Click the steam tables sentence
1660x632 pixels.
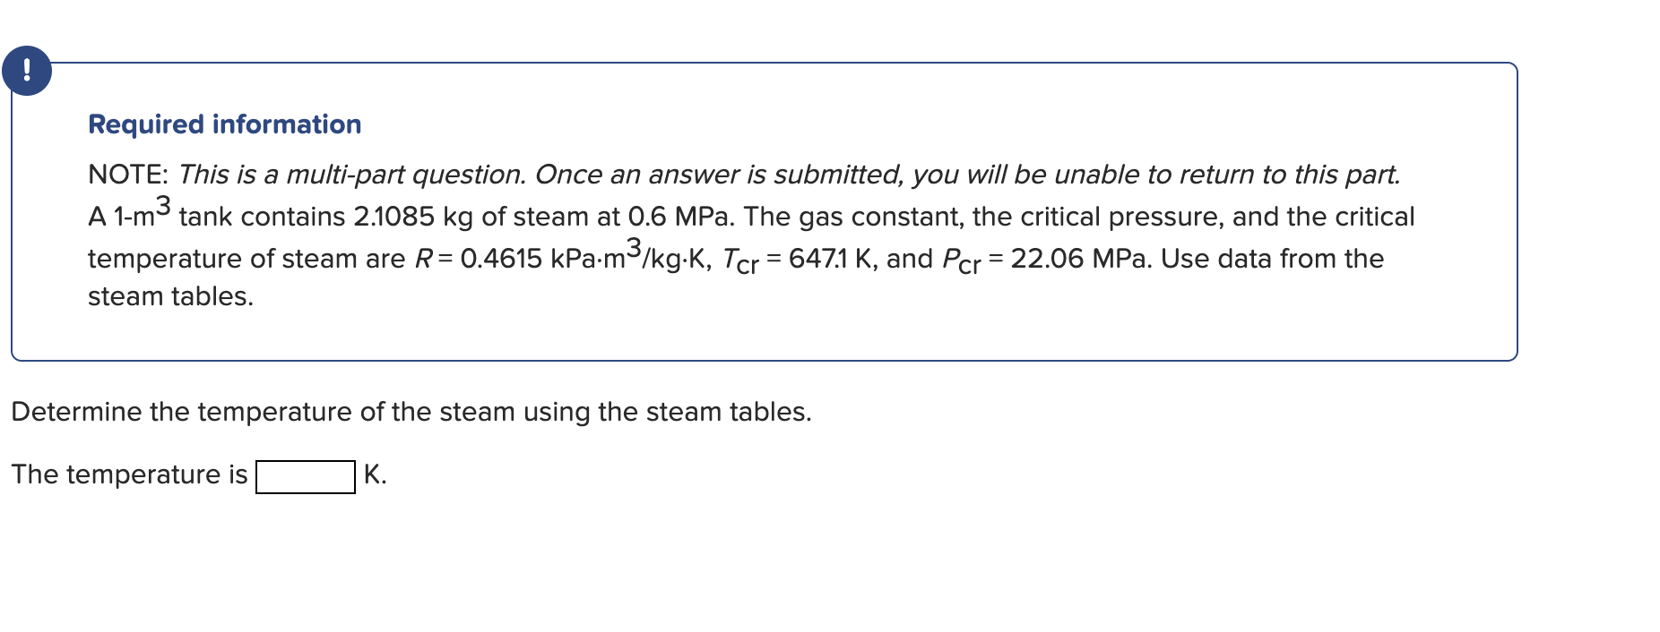[x=170, y=295]
